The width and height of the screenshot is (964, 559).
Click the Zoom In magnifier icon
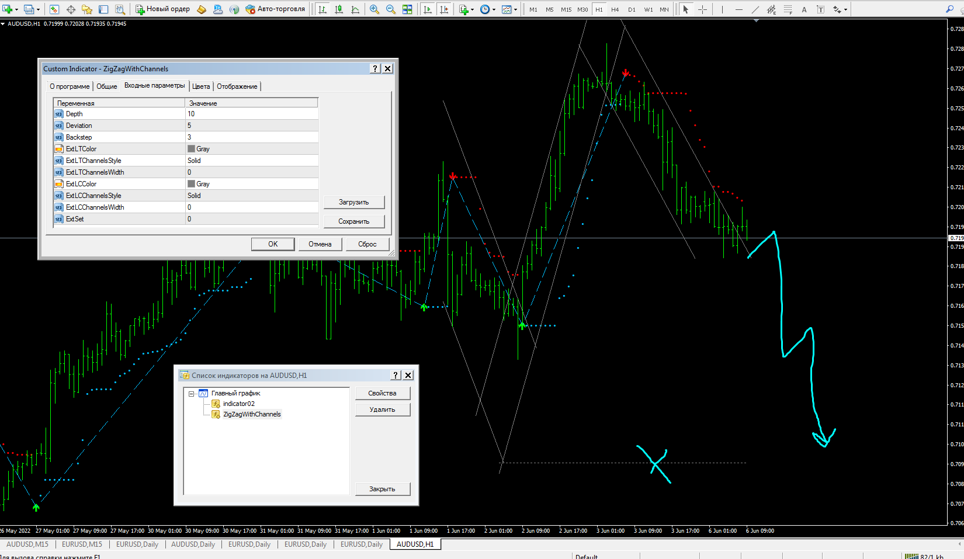point(374,9)
